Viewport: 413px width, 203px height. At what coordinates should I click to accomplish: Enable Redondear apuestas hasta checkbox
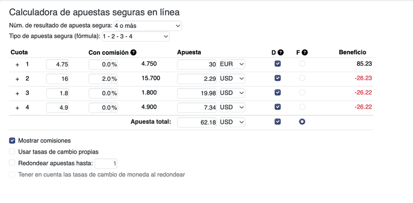(x=12, y=163)
